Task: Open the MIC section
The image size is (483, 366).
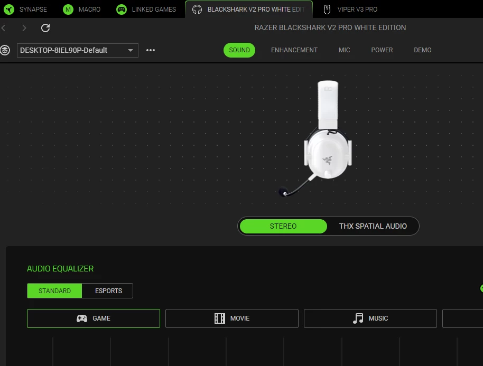Action: (x=345, y=50)
